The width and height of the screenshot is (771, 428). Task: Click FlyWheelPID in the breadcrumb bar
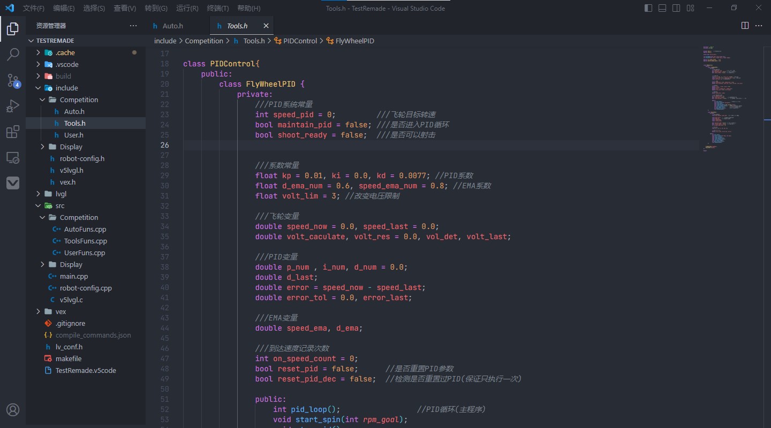pyautogui.click(x=354, y=41)
